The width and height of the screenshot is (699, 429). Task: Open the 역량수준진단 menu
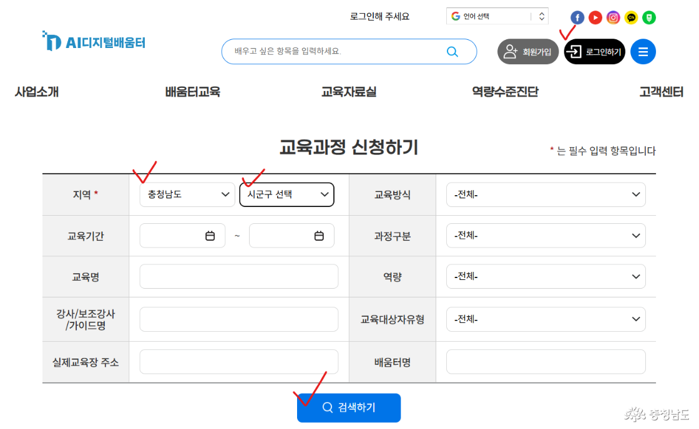(x=505, y=92)
